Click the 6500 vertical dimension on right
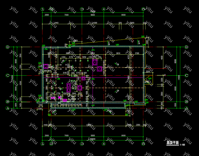Screen dimensions: 199x156 175,61
